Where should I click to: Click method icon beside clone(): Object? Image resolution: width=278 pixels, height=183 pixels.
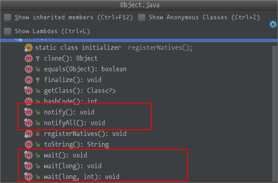pyautogui.click(x=29, y=58)
